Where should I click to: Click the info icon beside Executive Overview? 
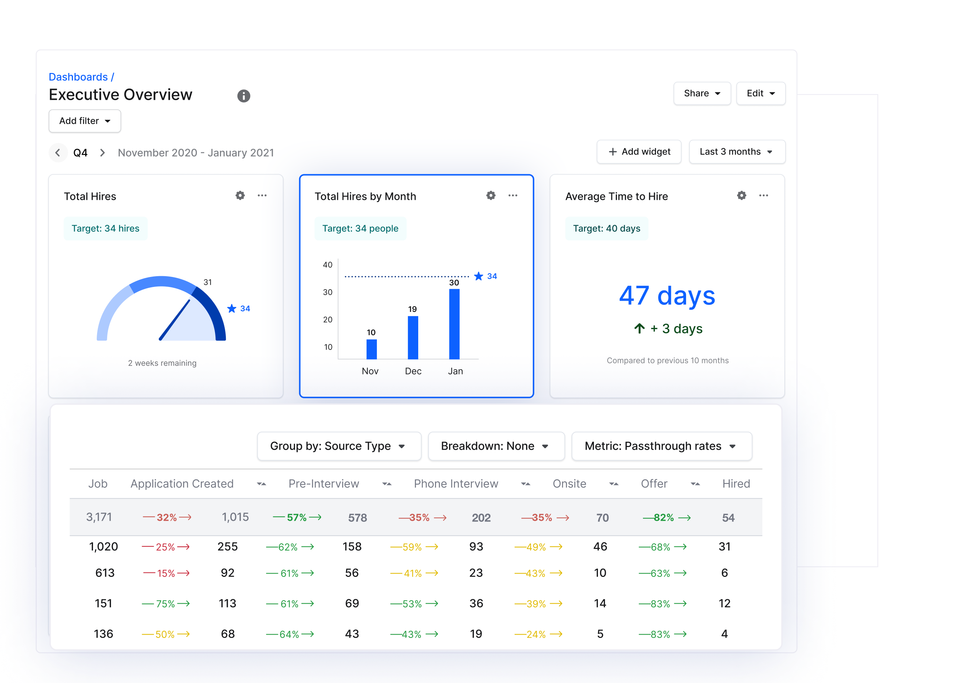(243, 96)
